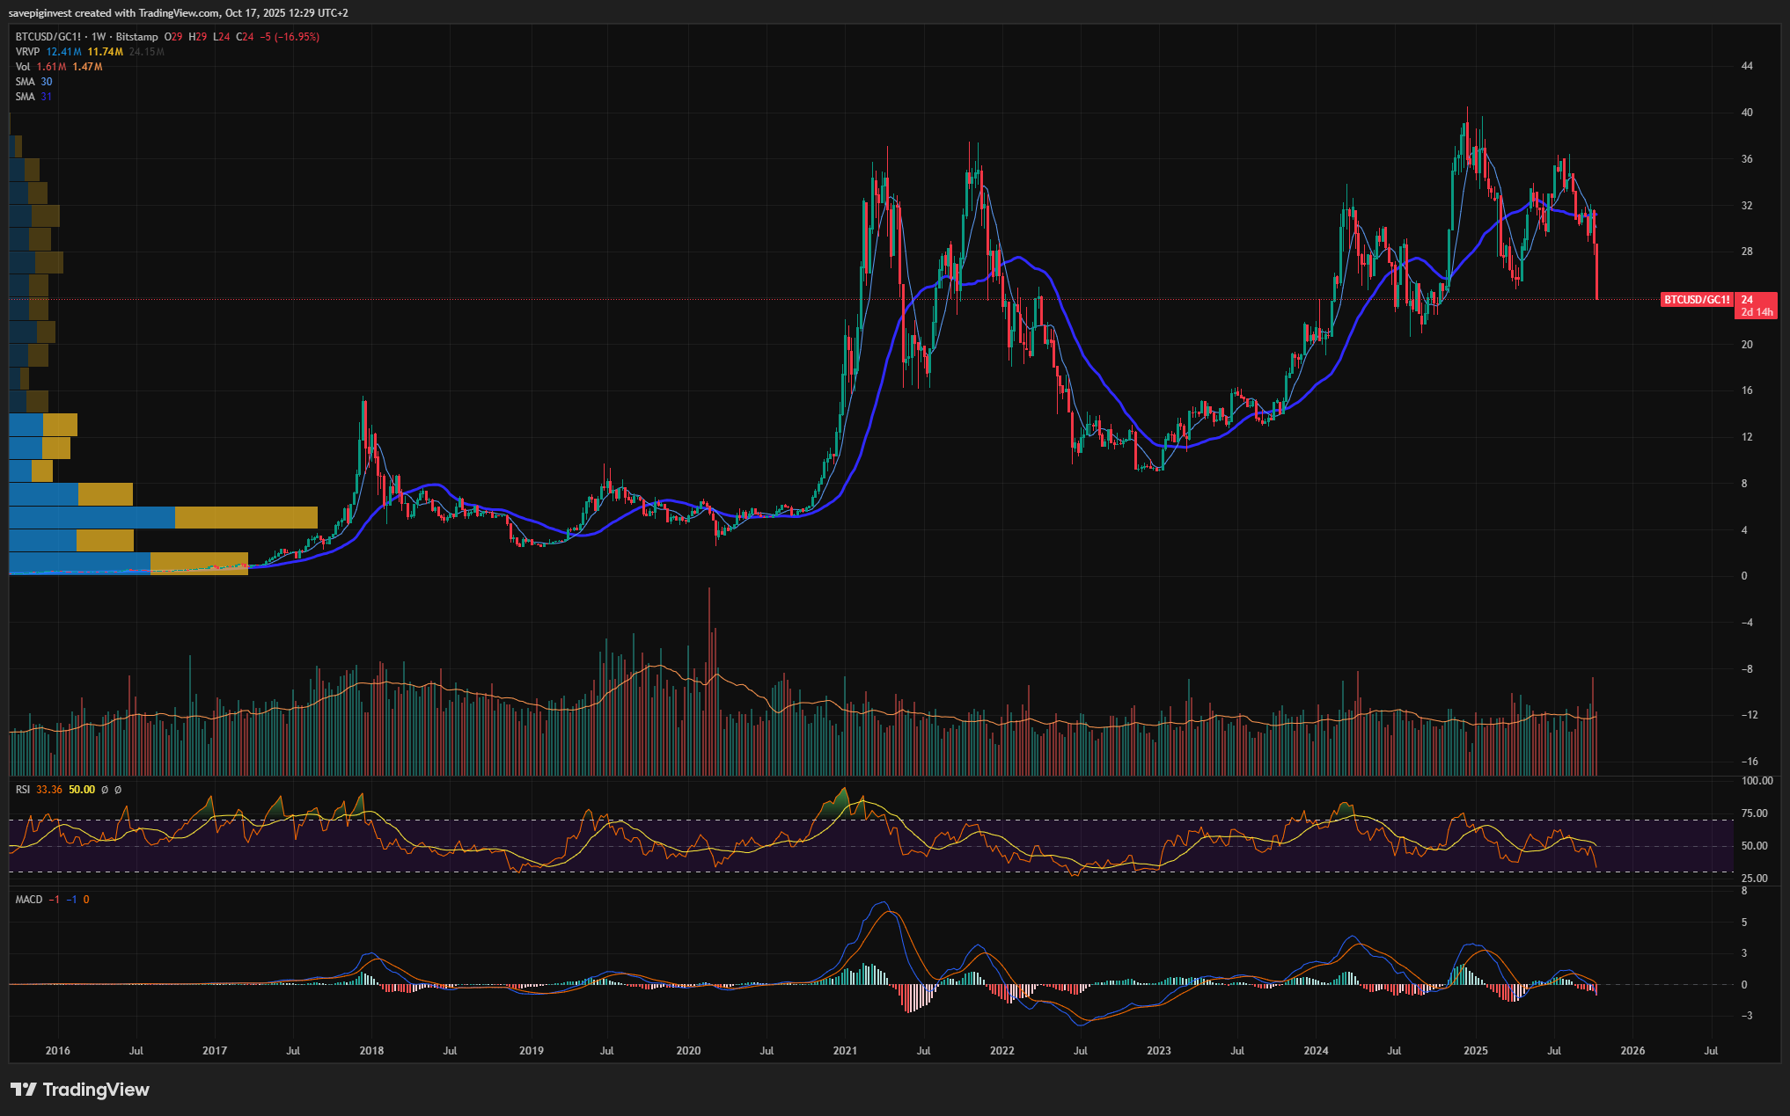
Task: Select the Vol indicator legend
Action: (x=22, y=67)
